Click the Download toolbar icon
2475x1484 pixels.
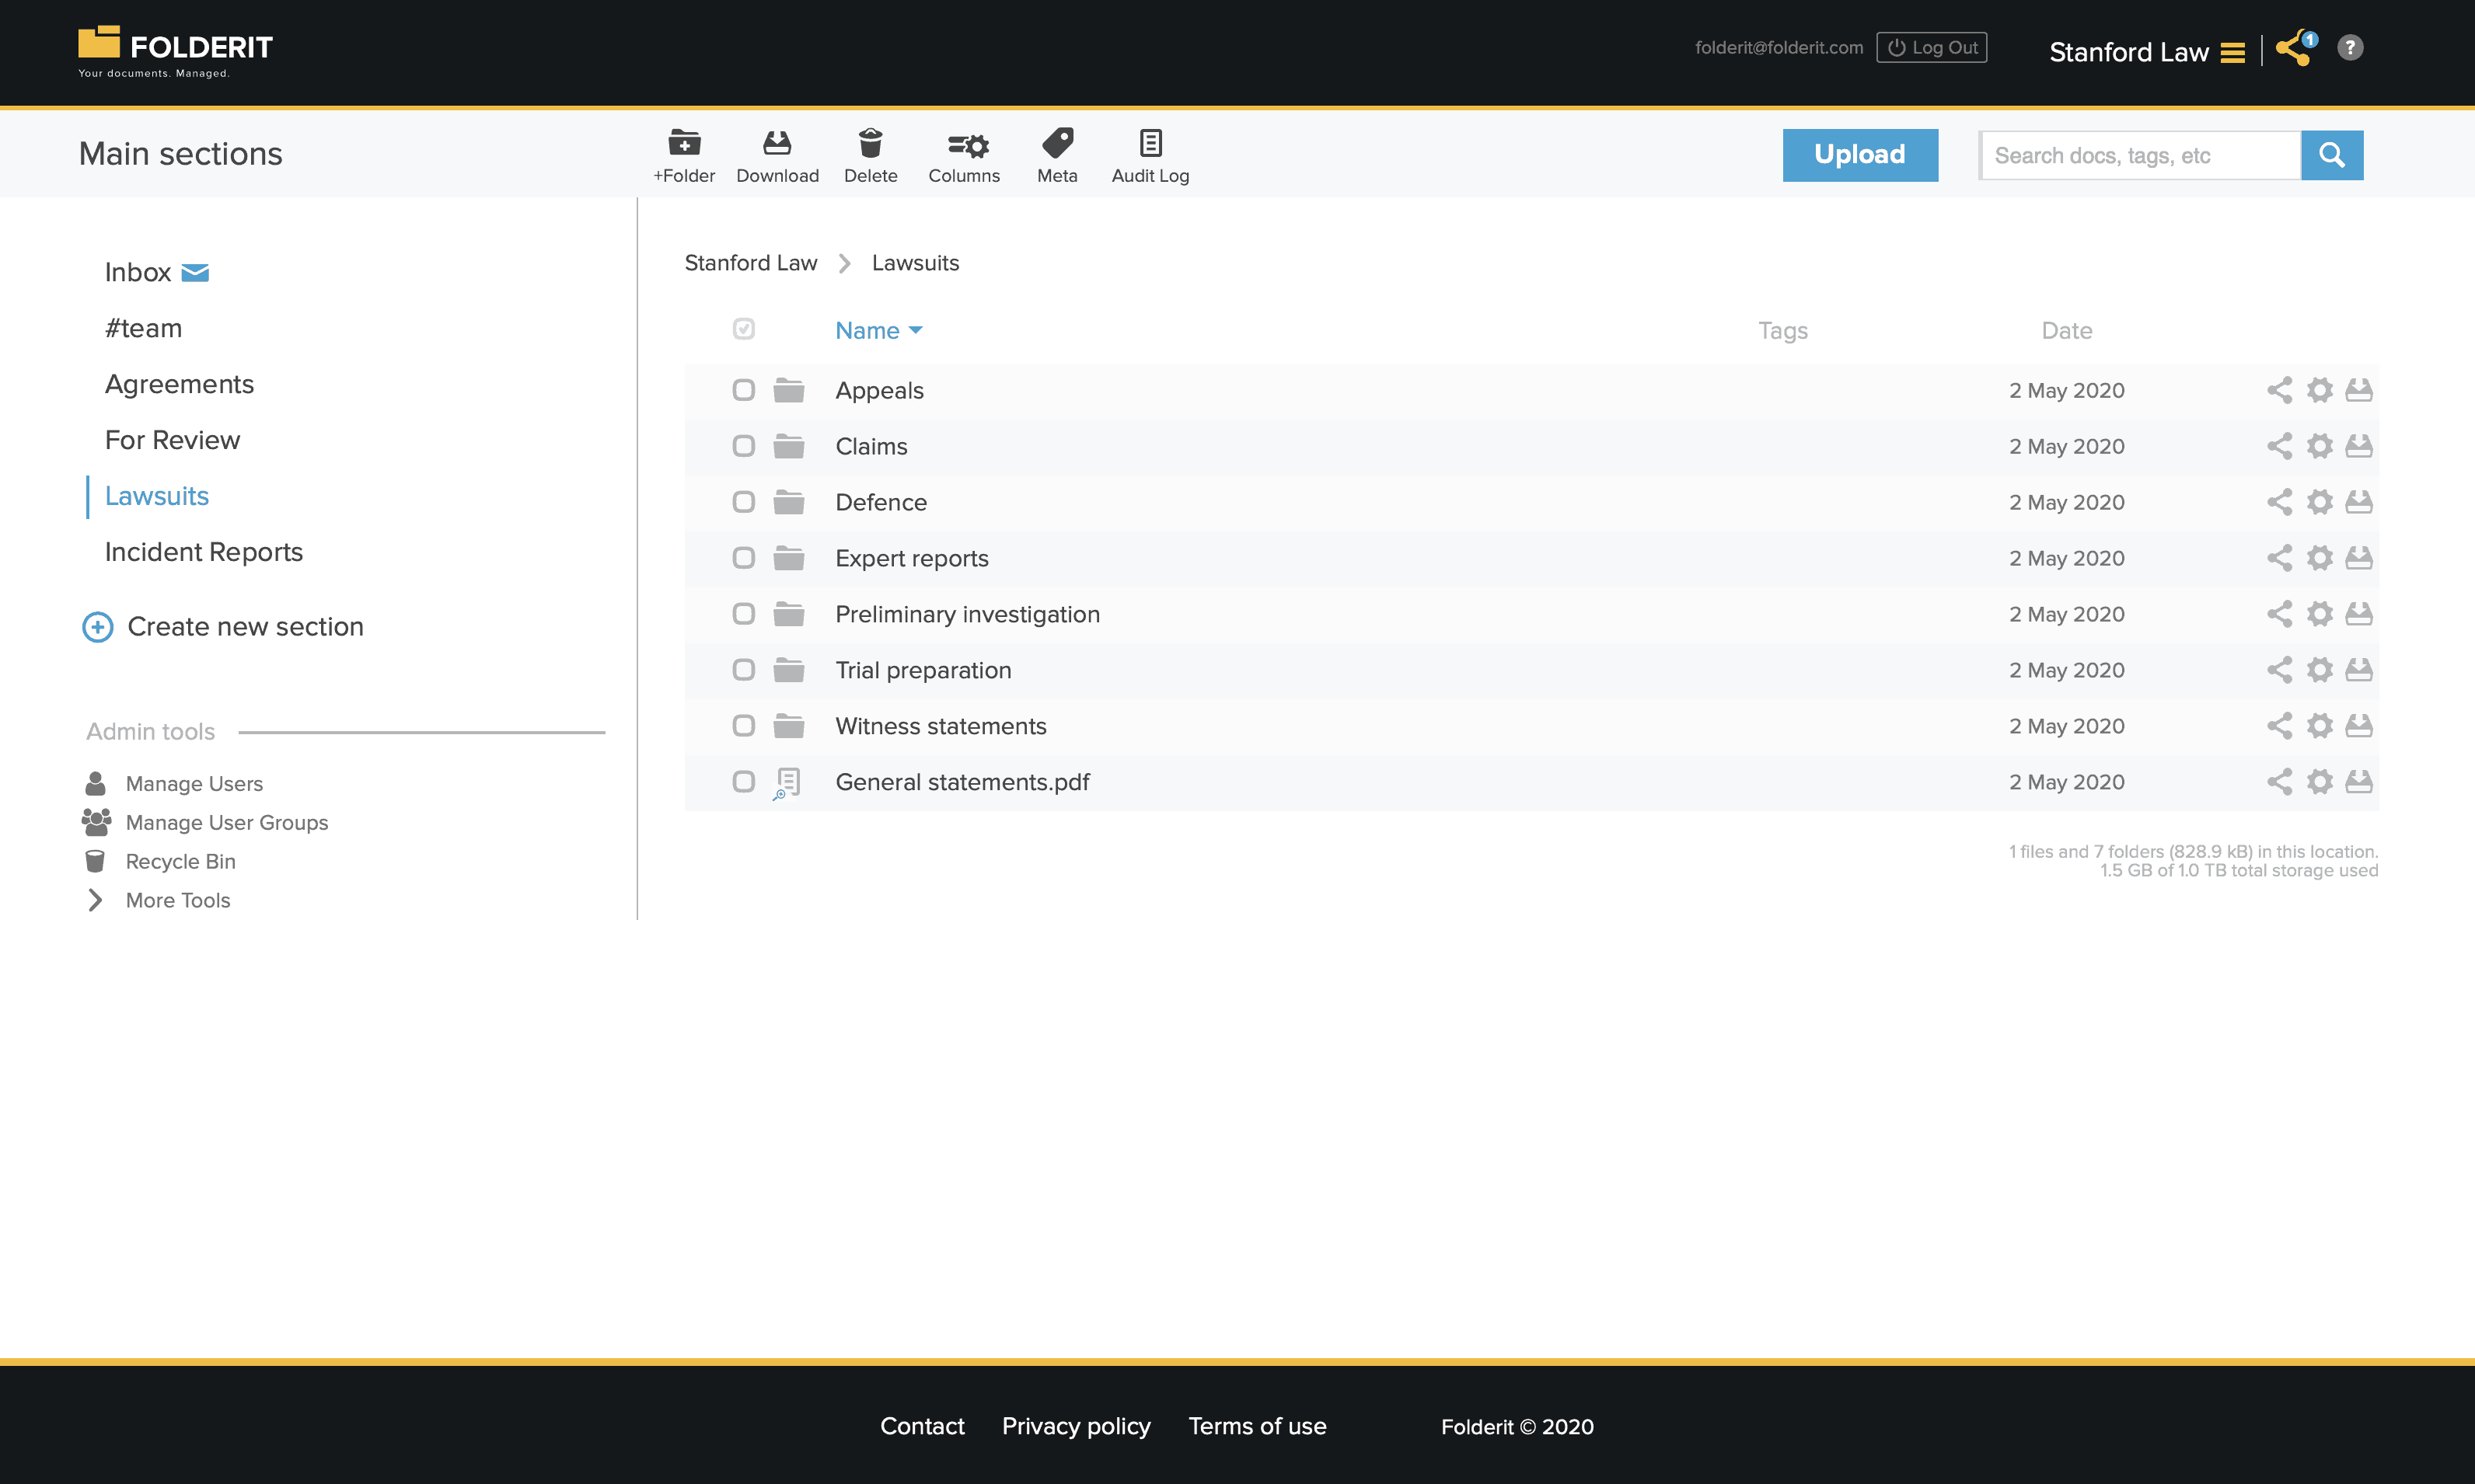point(777,154)
